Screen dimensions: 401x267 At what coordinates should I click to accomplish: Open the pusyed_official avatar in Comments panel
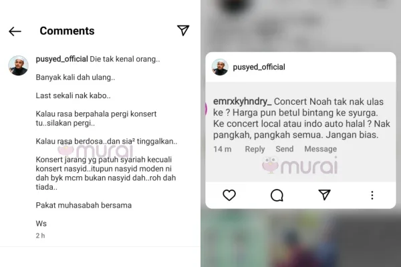(x=18, y=65)
